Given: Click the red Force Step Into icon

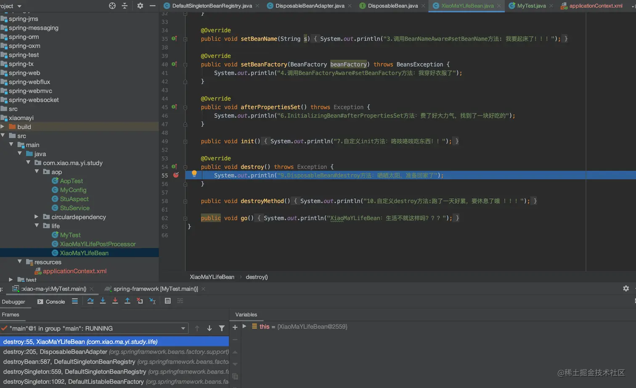Looking at the screenshot, I should click(x=115, y=301).
